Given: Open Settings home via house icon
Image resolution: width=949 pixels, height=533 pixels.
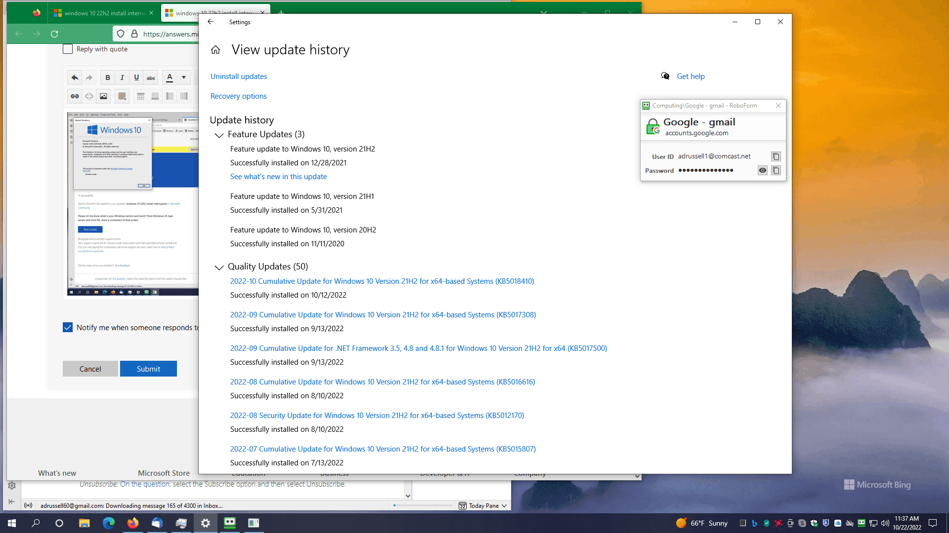Looking at the screenshot, I should [216, 50].
